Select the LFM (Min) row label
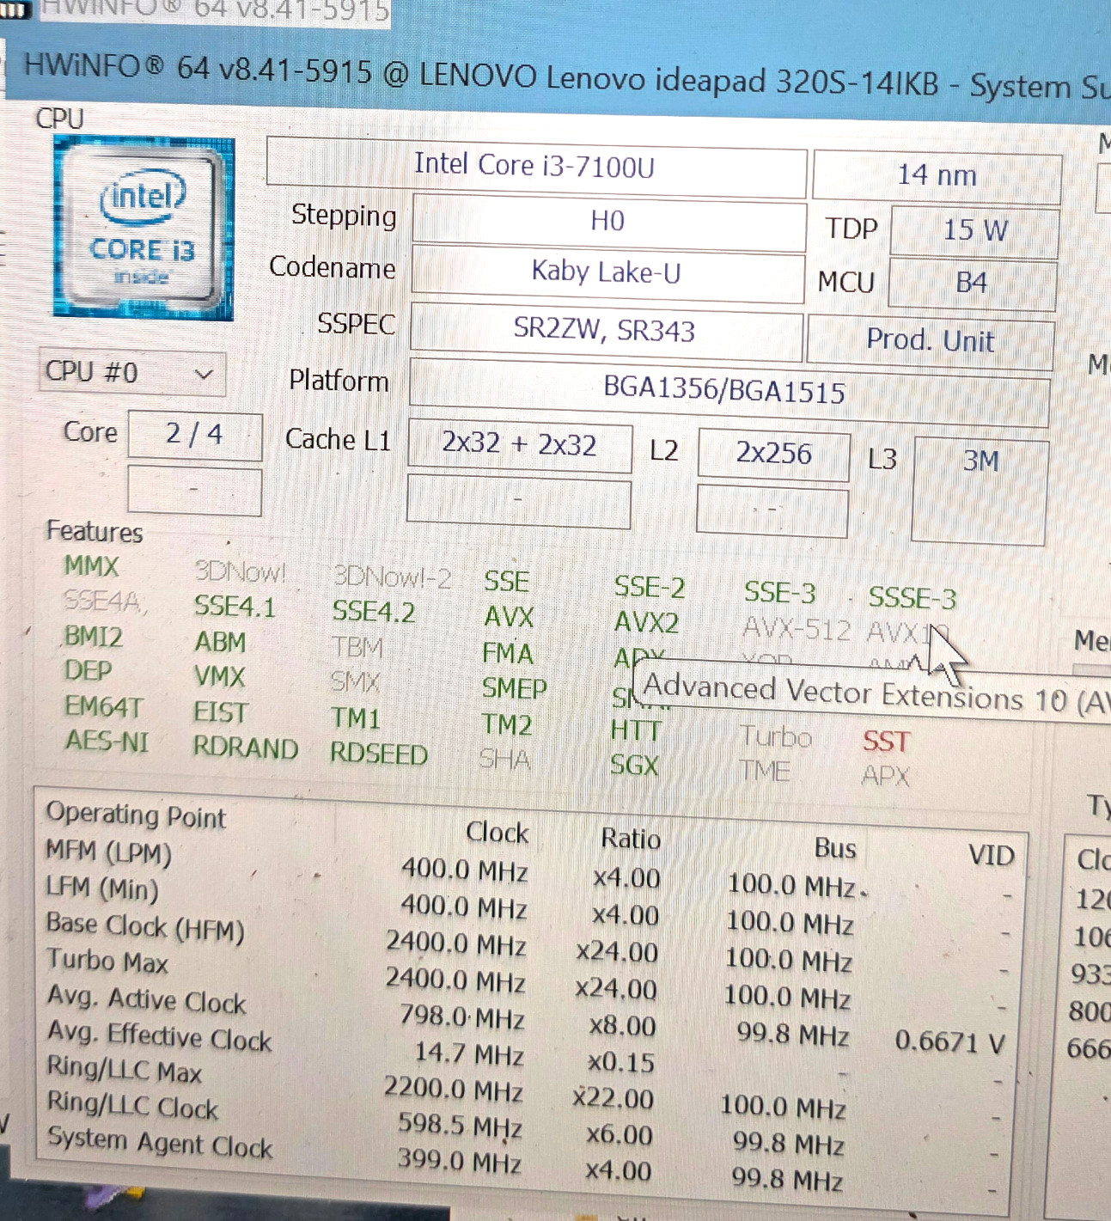Image resolution: width=1111 pixels, height=1221 pixels. (x=102, y=888)
